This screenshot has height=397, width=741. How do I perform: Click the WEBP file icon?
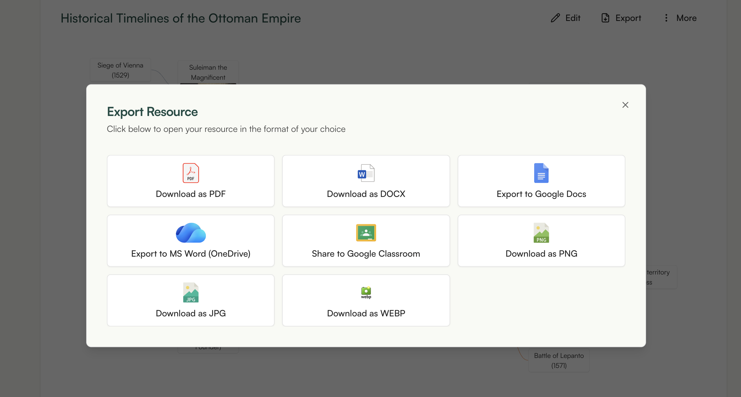[x=366, y=292]
